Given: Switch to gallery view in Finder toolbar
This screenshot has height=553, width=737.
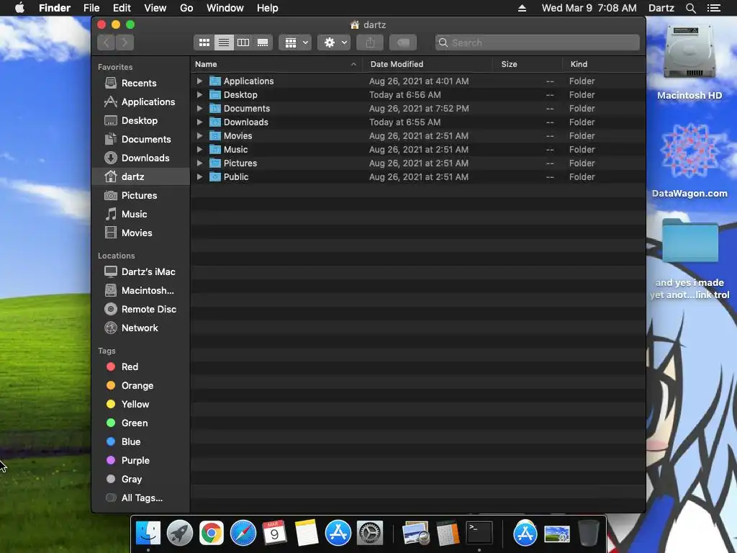Looking at the screenshot, I should coord(263,42).
